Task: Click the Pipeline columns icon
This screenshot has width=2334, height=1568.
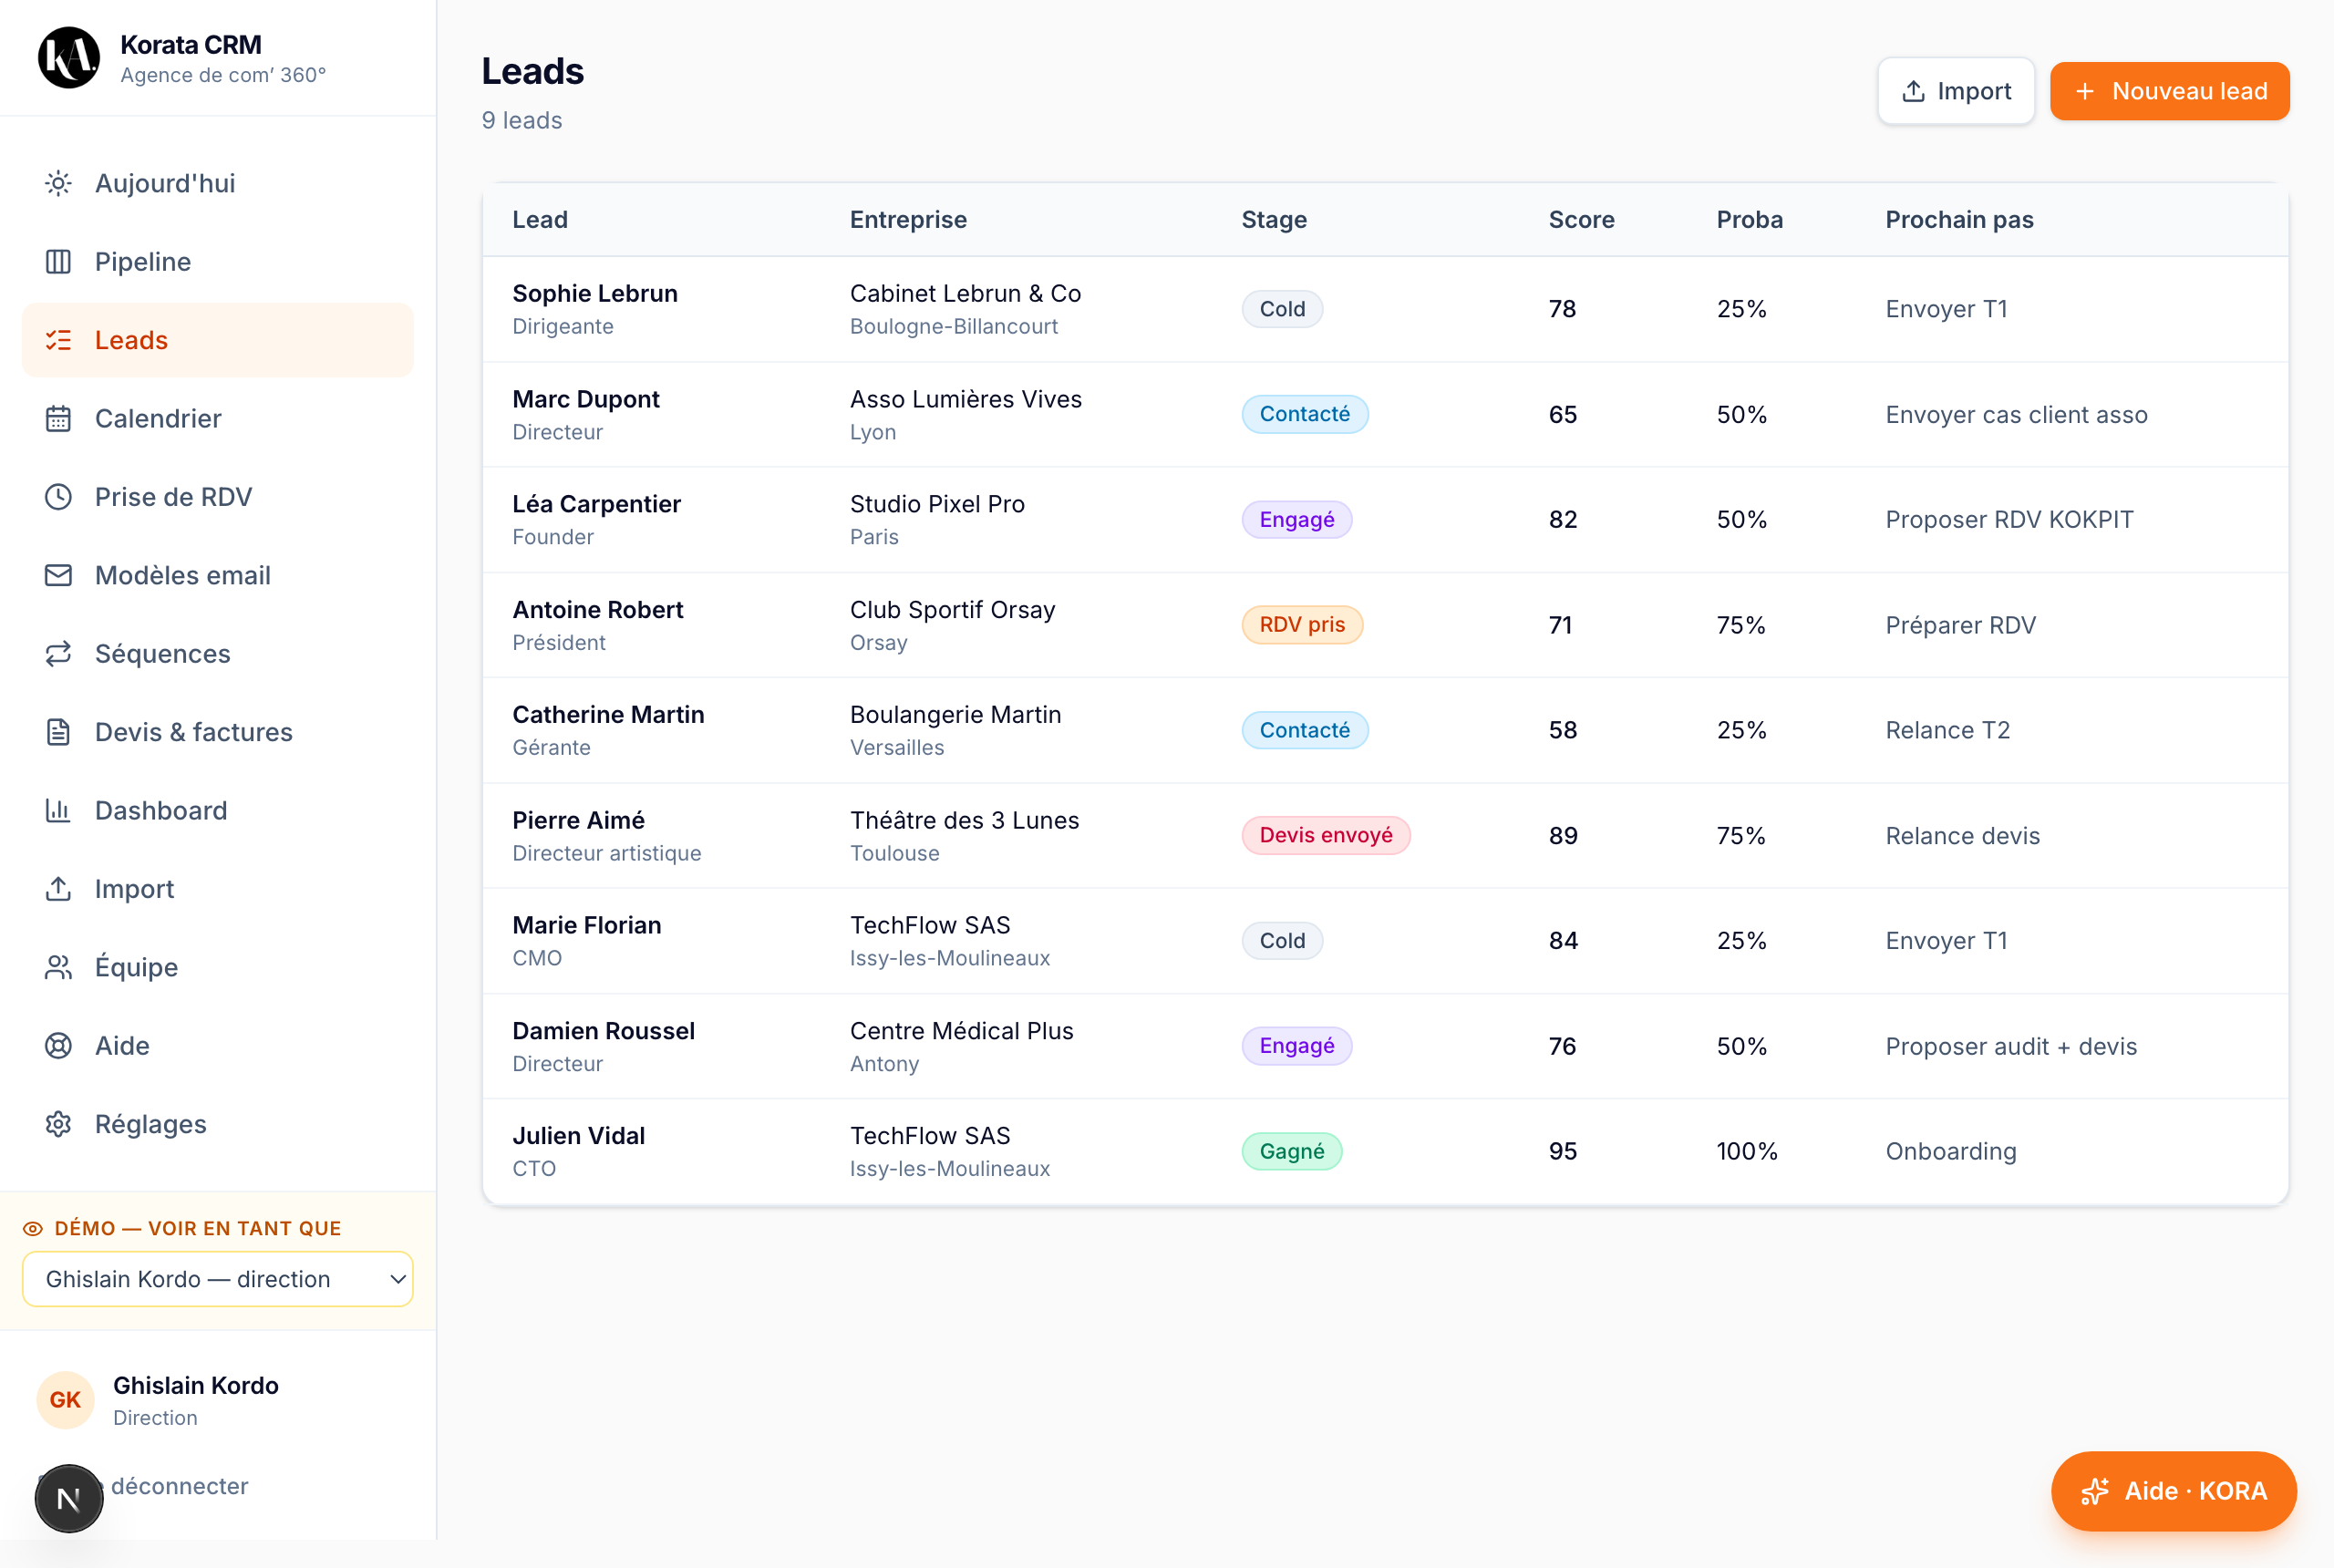Action: (58, 262)
